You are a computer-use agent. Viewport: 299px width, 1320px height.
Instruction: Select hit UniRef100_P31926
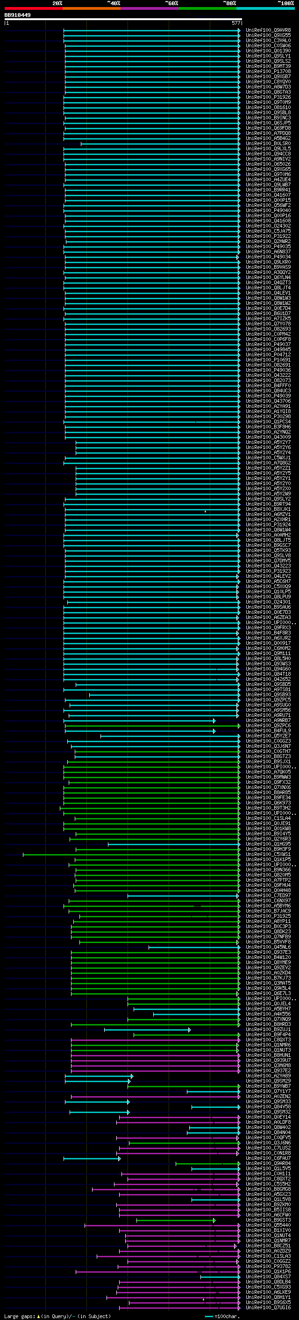(268, 97)
